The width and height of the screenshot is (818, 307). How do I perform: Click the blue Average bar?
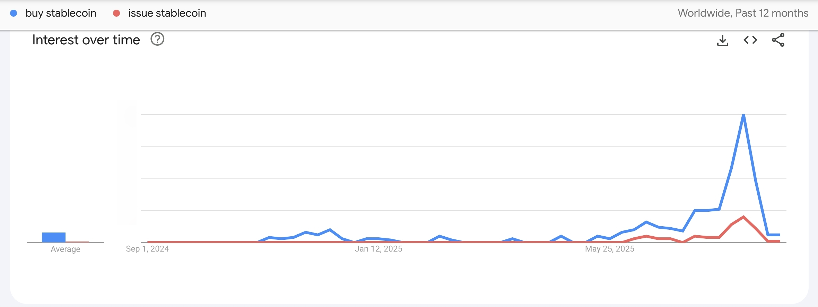click(54, 237)
